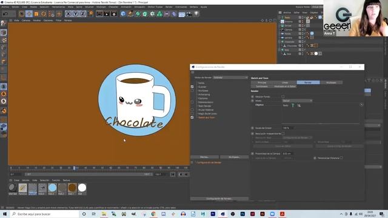Open the Modo dropdown under Render section

click(297, 101)
